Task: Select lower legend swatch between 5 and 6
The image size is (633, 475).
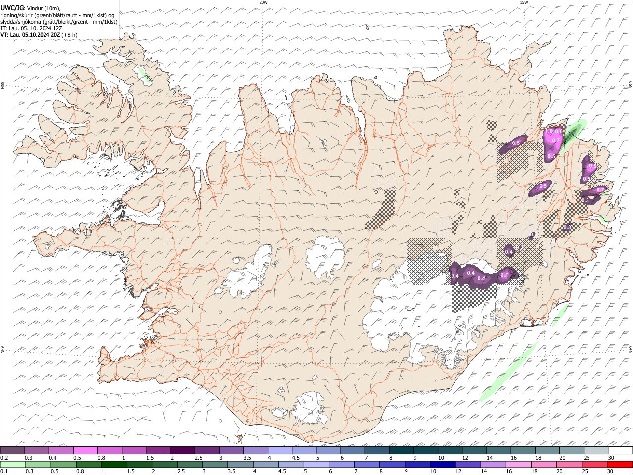Action: 316,464
